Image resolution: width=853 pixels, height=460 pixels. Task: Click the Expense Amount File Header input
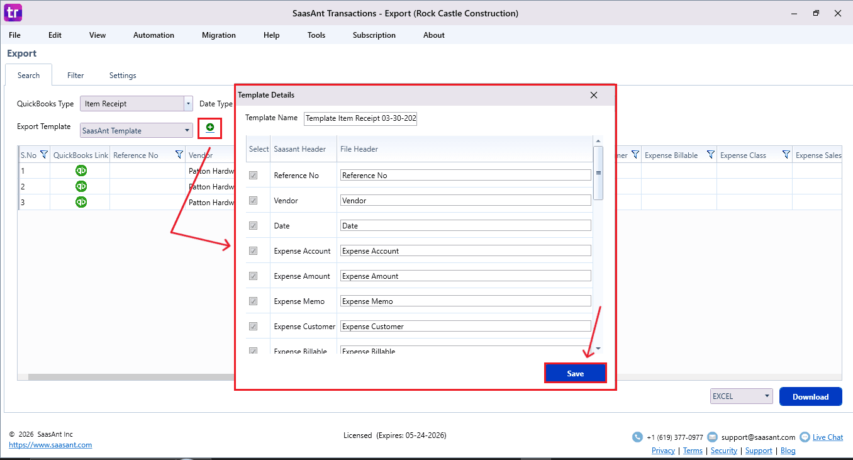pyautogui.click(x=466, y=276)
